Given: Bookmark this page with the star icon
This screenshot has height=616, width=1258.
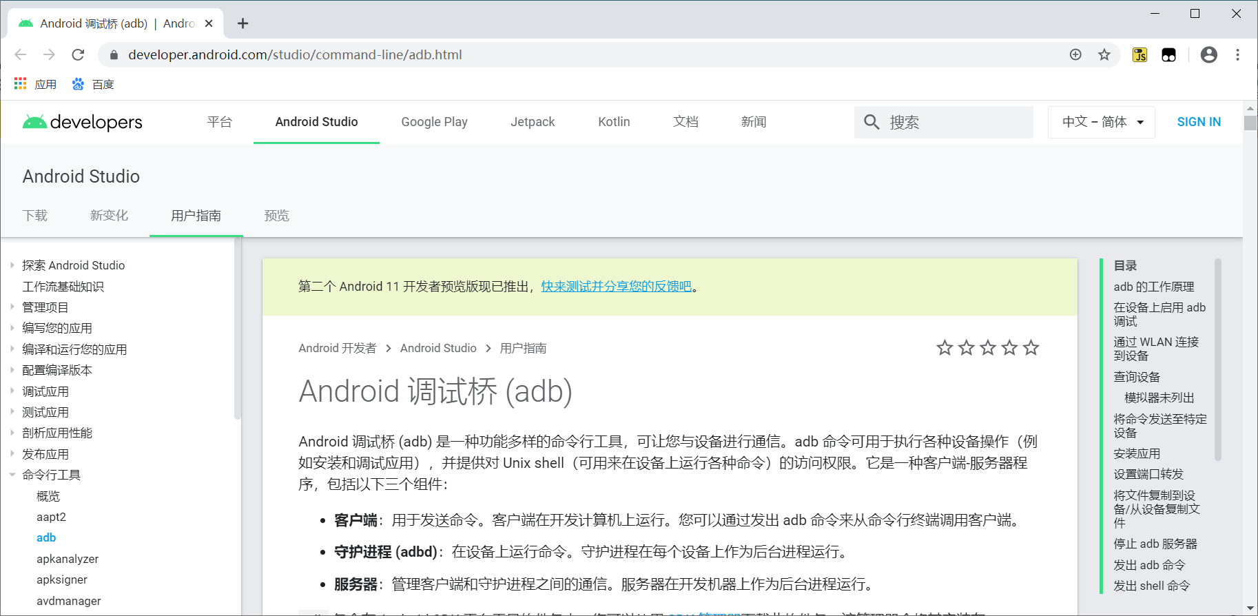Looking at the screenshot, I should (x=1104, y=54).
